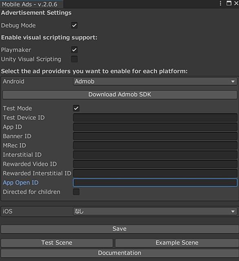Check the Directed for children box
Viewport: 239px width, 261px height.
[x=76, y=192]
